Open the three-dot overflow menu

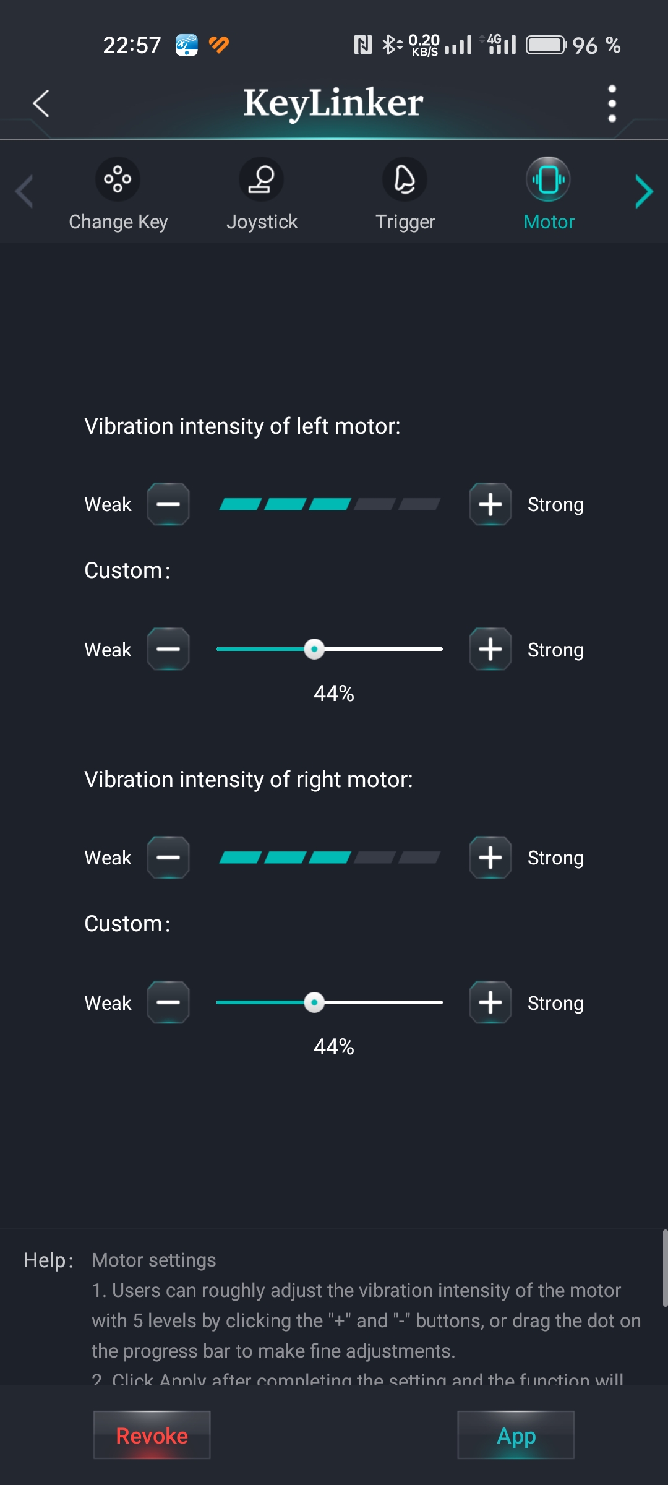(x=612, y=103)
